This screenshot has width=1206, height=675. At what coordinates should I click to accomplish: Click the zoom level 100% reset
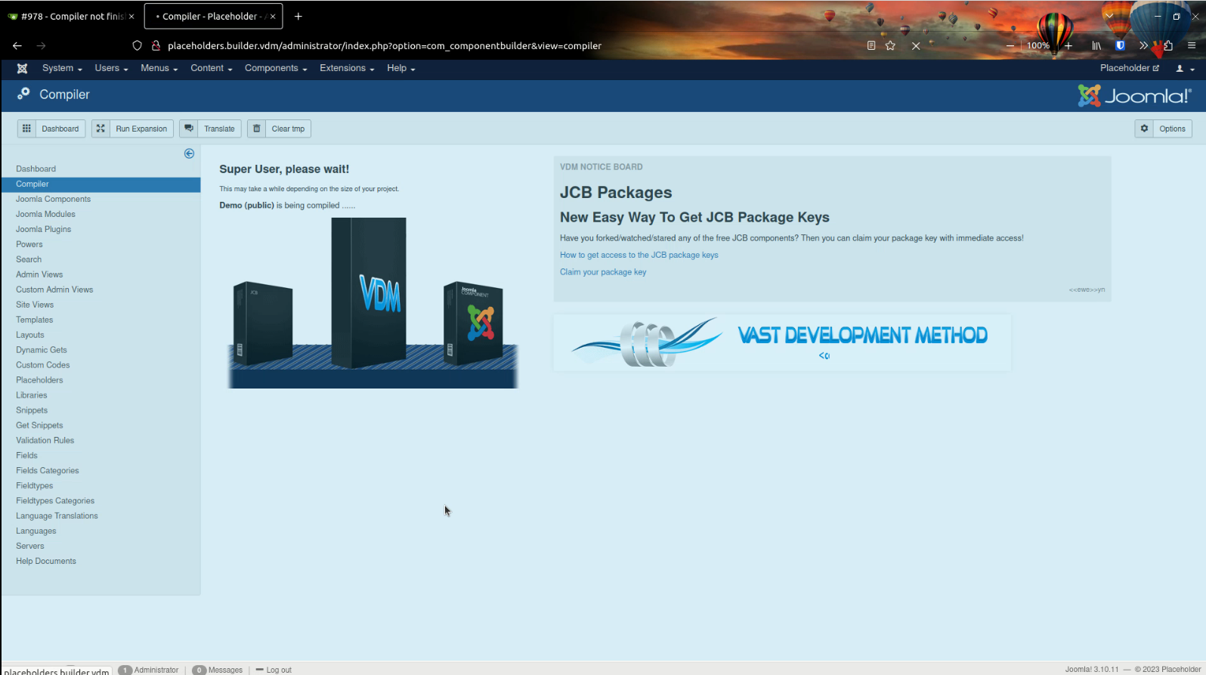click(x=1038, y=45)
